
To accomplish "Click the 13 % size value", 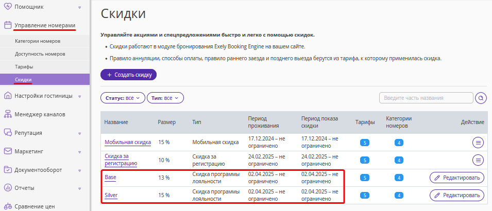I will click(164, 178).
